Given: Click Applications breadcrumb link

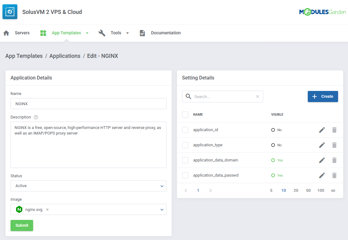Looking at the screenshot, I should click(65, 56).
